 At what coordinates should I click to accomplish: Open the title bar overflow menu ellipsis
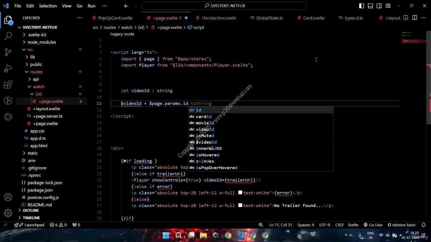(104, 6)
